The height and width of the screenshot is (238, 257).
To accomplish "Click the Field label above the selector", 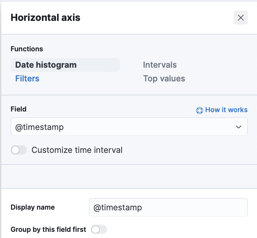I will click(18, 109).
